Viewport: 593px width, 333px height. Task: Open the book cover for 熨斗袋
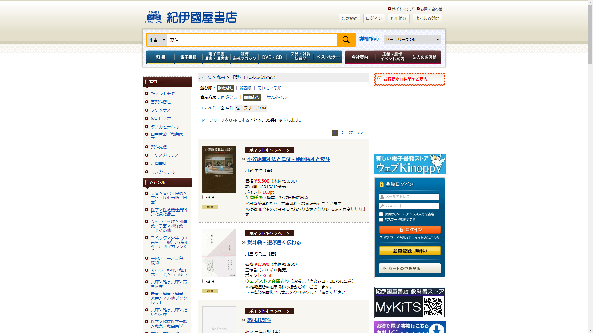[219, 253]
